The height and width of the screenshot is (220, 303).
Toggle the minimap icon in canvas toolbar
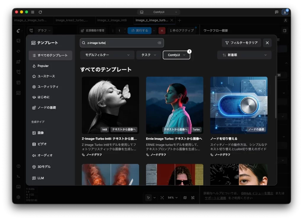tap(185, 198)
